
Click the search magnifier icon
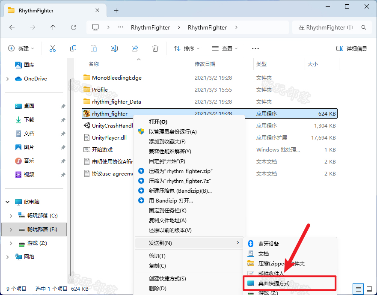click(x=364, y=27)
